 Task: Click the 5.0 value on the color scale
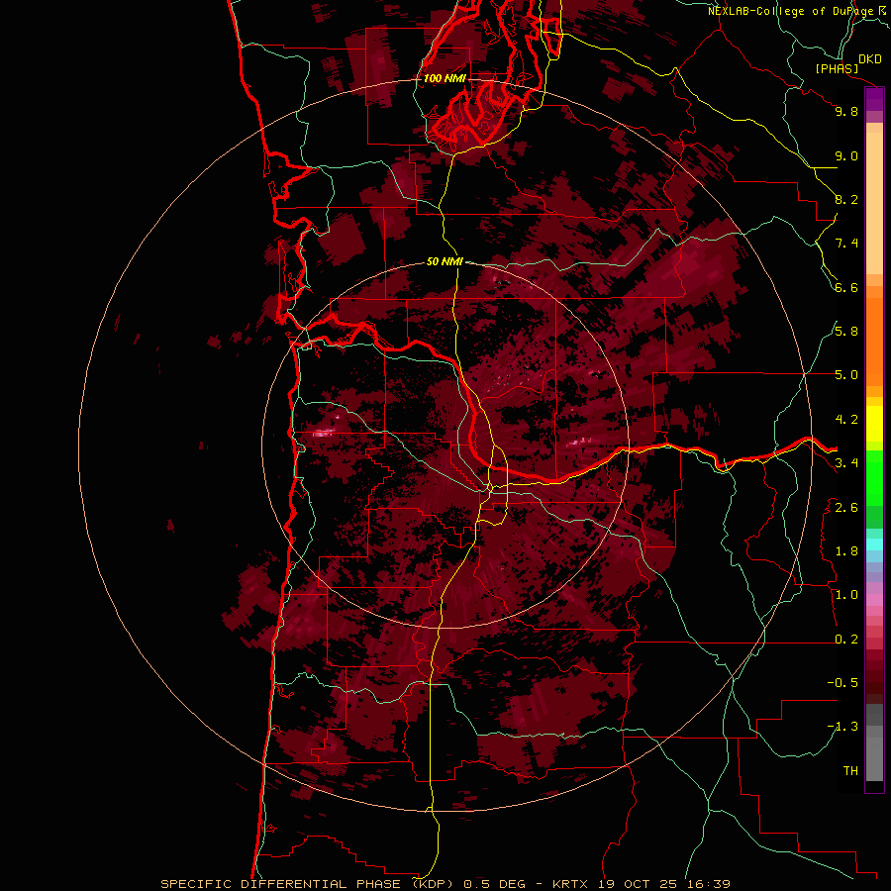click(846, 375)
